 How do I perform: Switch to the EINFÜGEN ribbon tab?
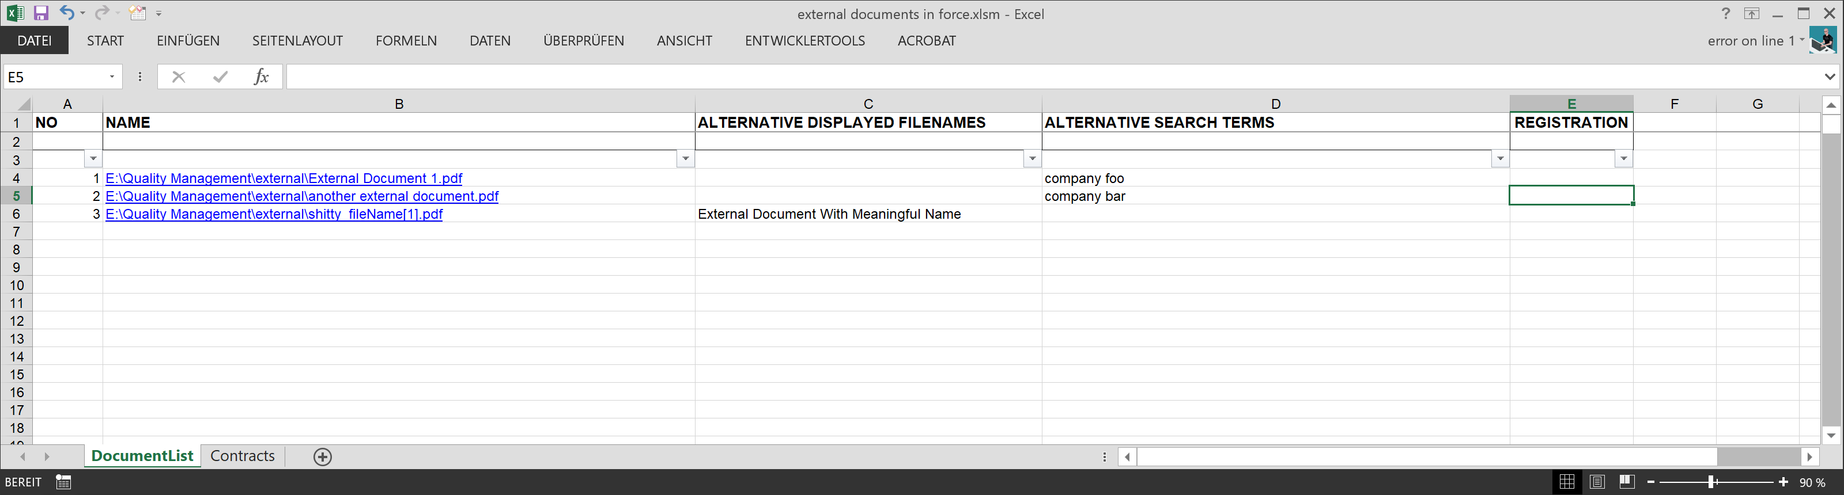188,41
